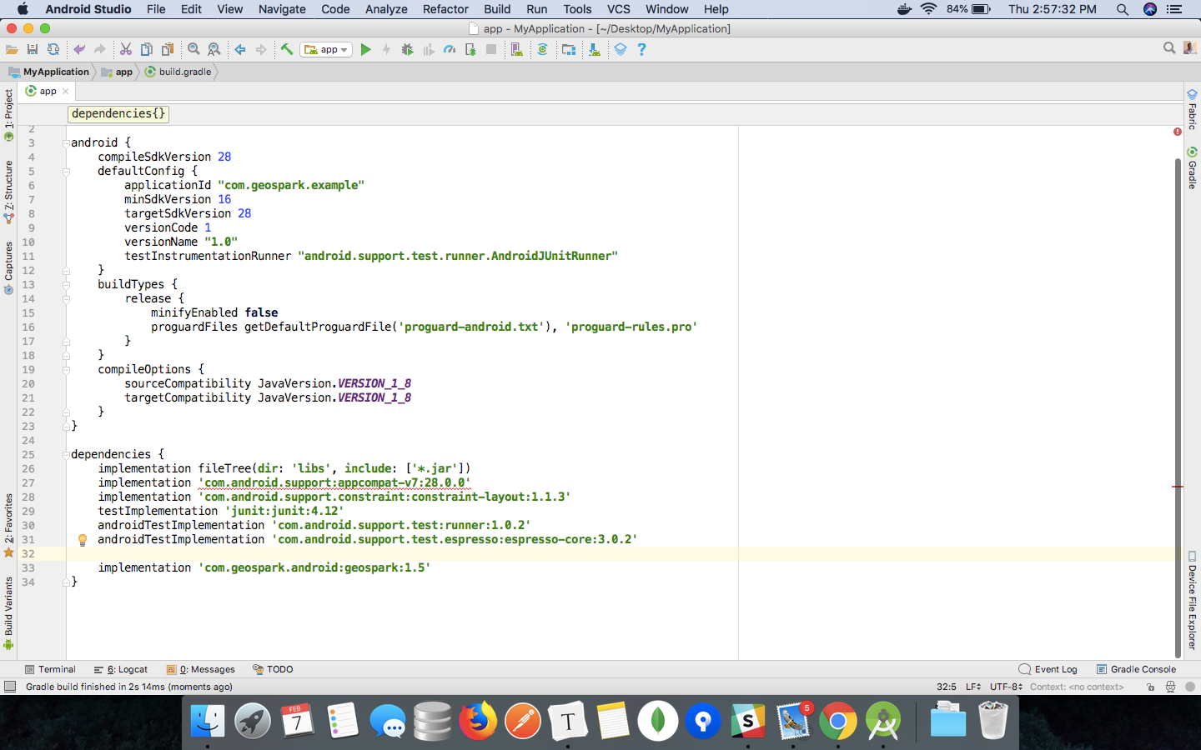Image resolution: width=1201 pixels, height=750 pixels.
Task: Open the Navigate menu
Action: pyautogui.click(x=282, y=9)
